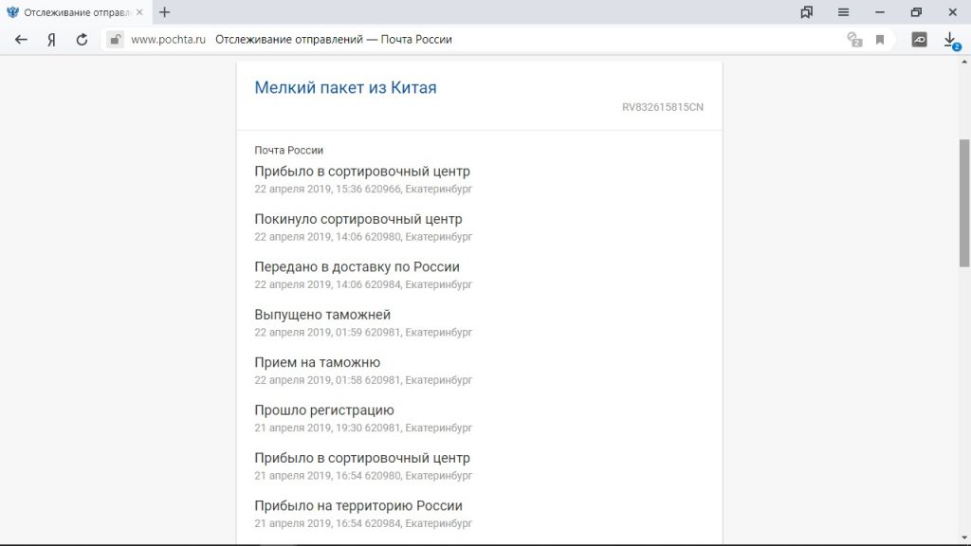Image resolution: width=971 pixels, height=546 pixels.
Task: Open the Yandex home page icon
Action: coord(51,40)
